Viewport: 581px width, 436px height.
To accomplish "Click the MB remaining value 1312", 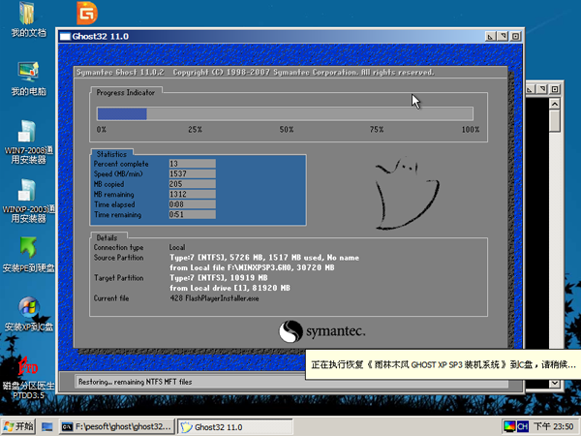I will (192, 194).
